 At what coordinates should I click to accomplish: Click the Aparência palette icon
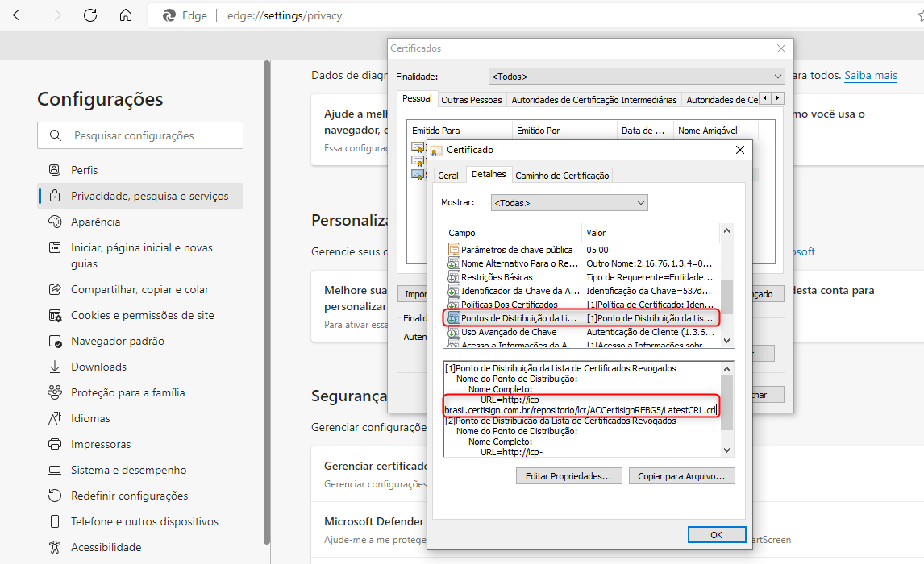pos(55,222)
